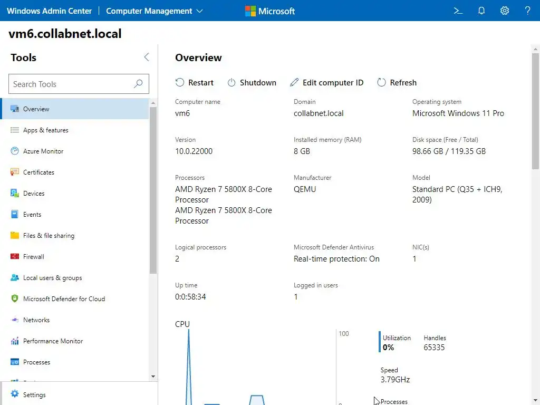Click the vm6.collabnet.local heading
This screenshot has height=405, width=540.
point(65,33)
